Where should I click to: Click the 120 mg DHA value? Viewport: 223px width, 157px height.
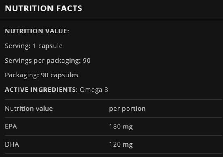121,144
